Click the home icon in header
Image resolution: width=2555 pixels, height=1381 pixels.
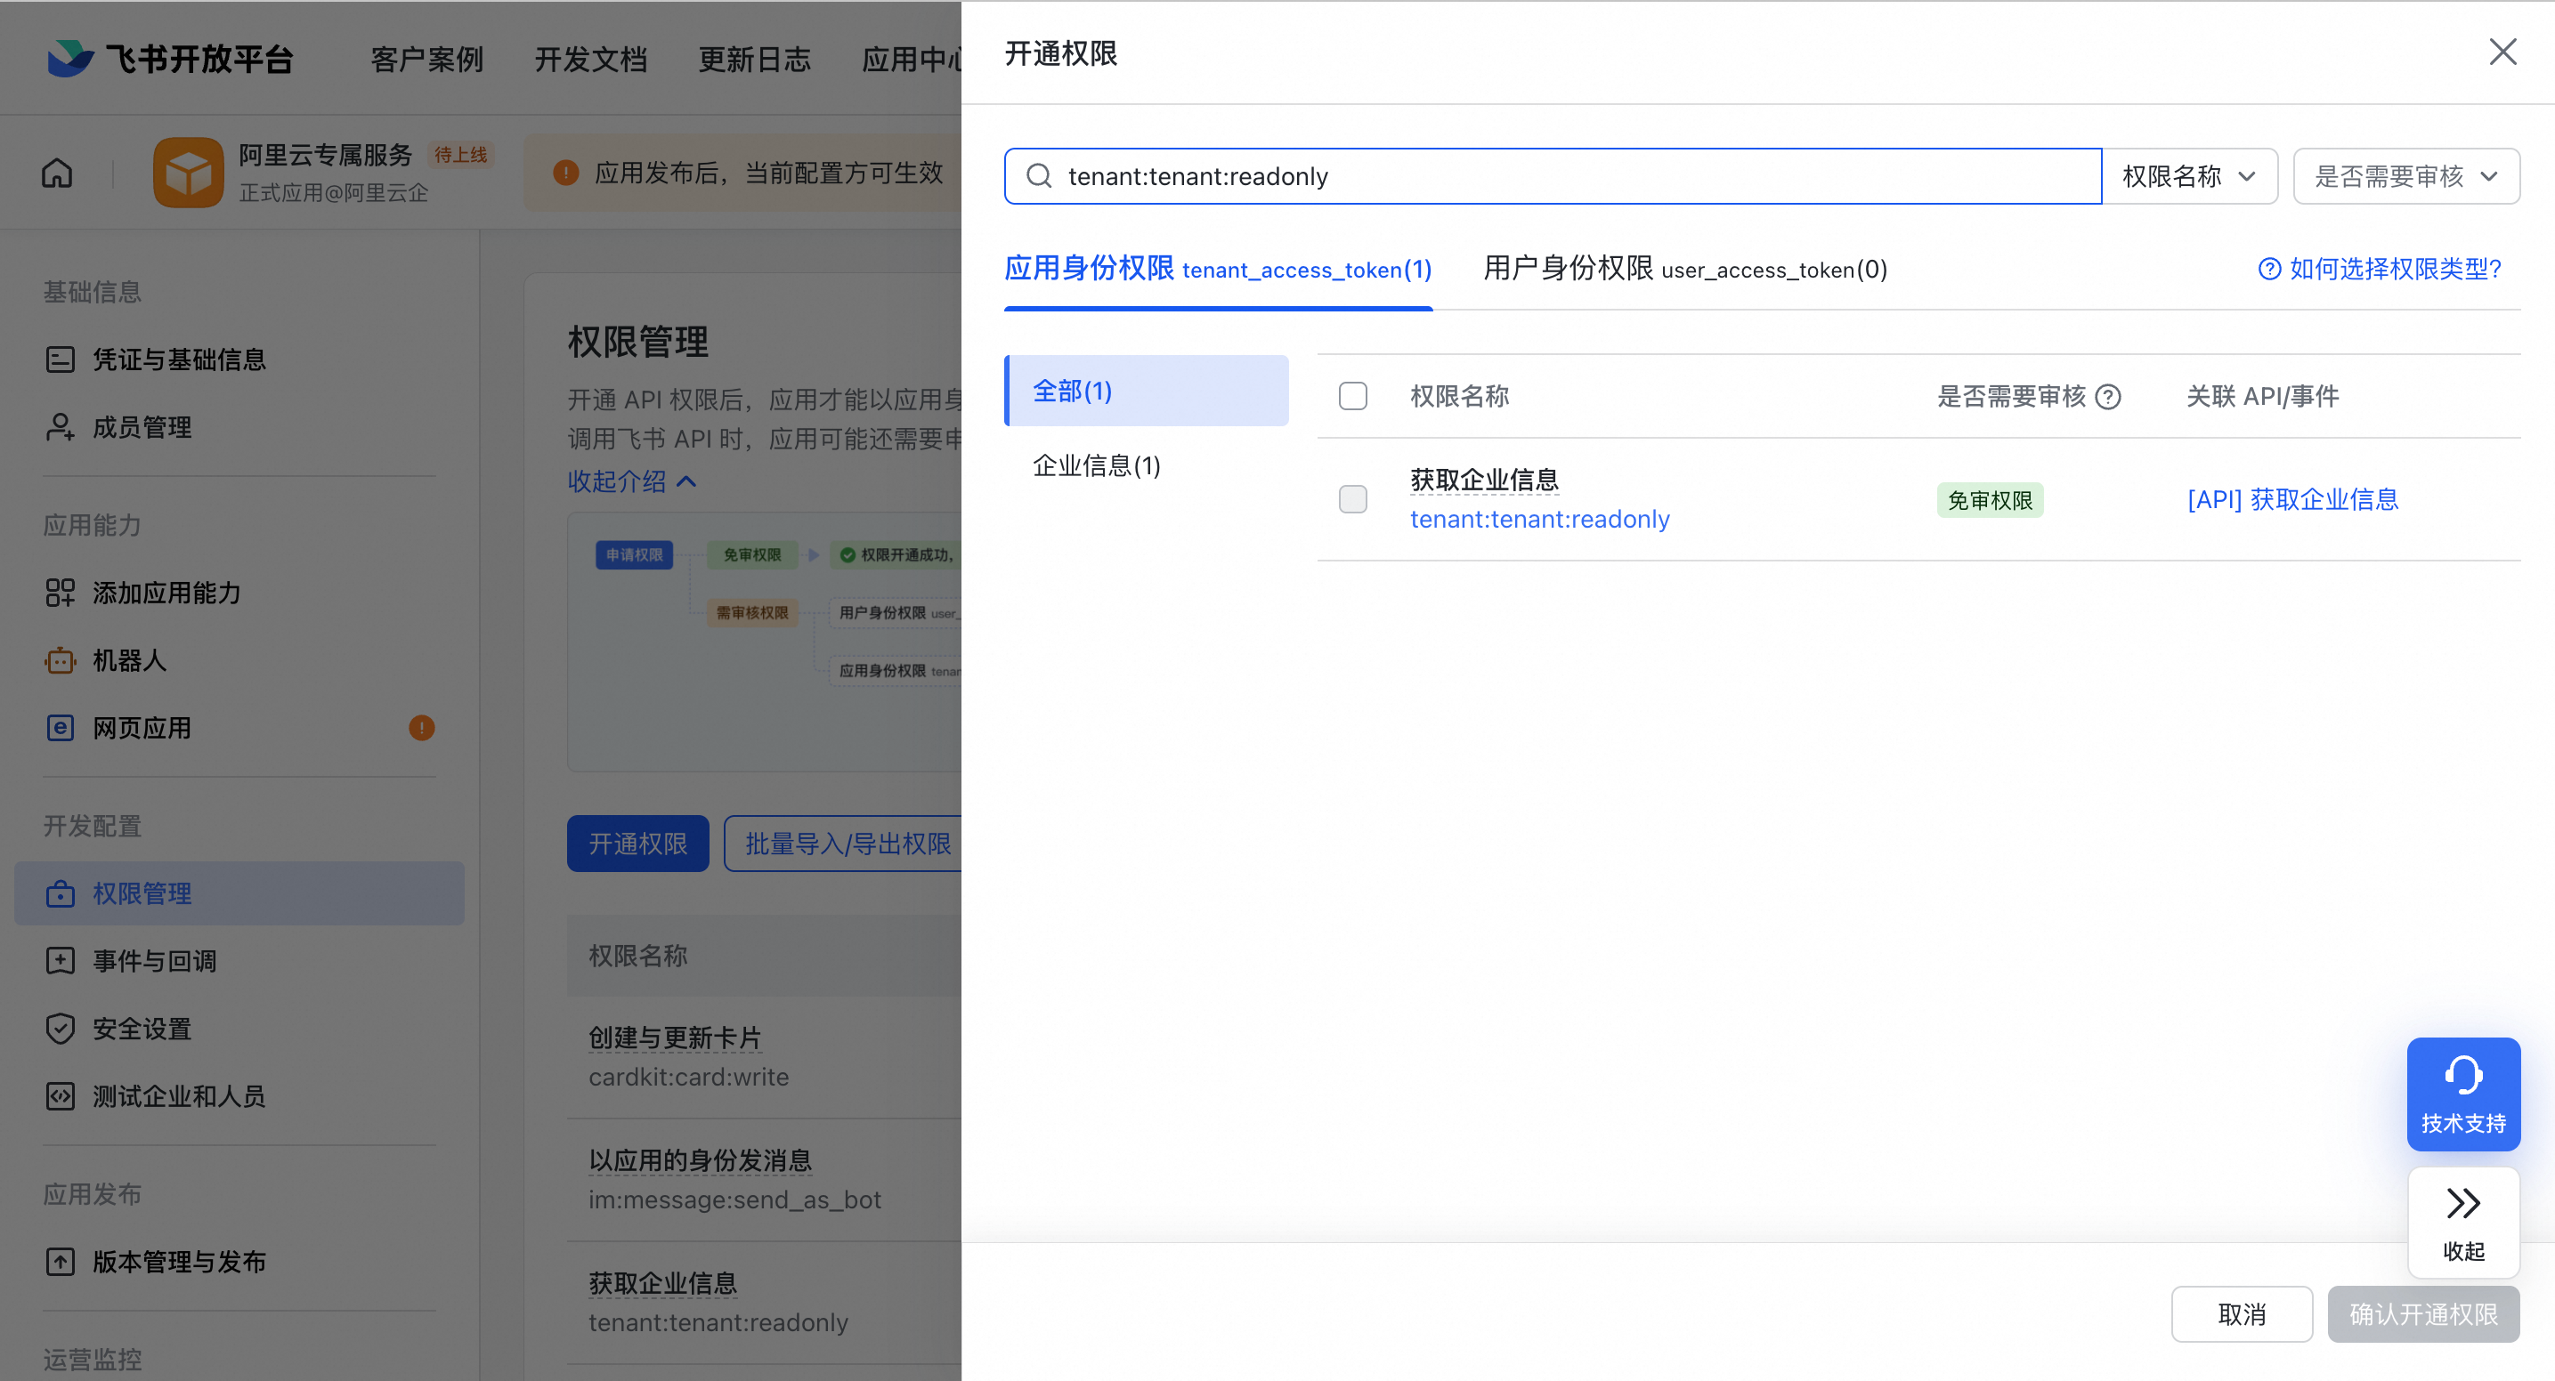(x=57, y=174)
